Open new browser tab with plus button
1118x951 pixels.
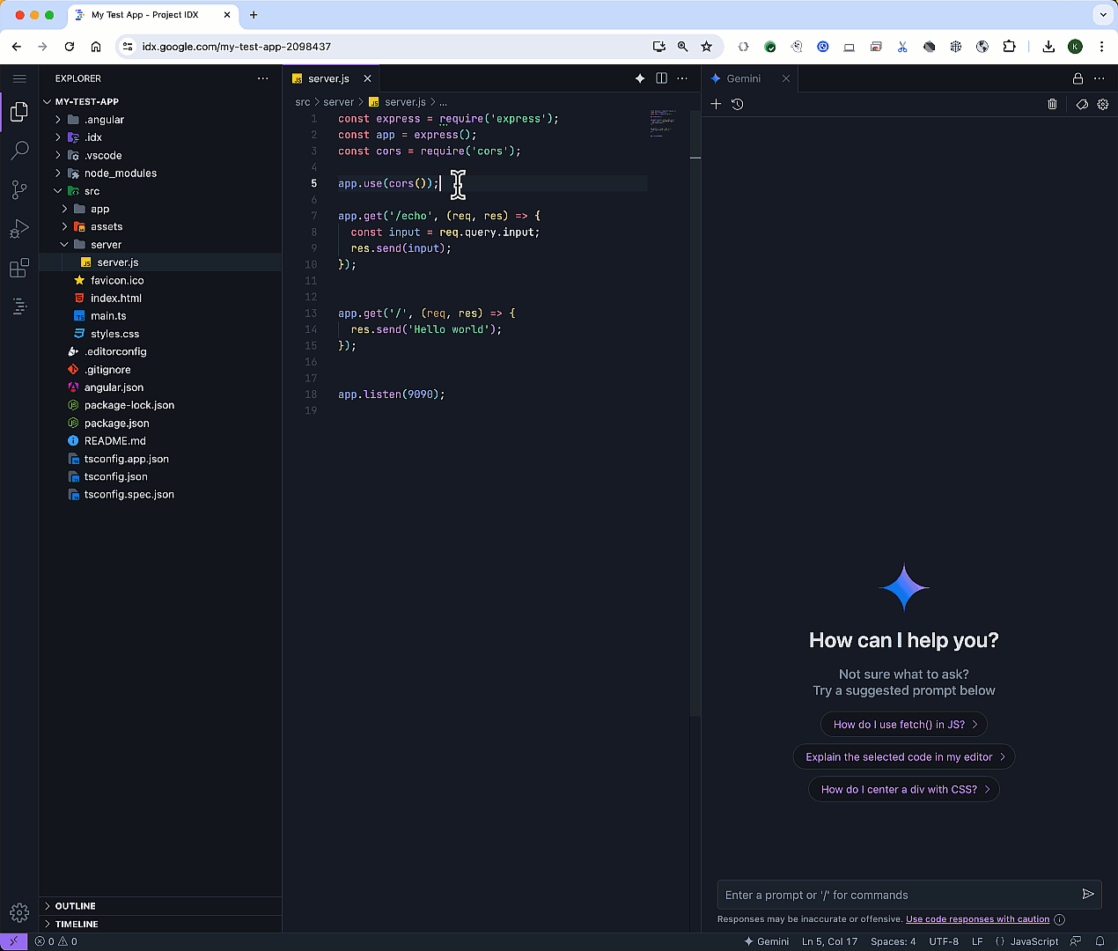254,15
